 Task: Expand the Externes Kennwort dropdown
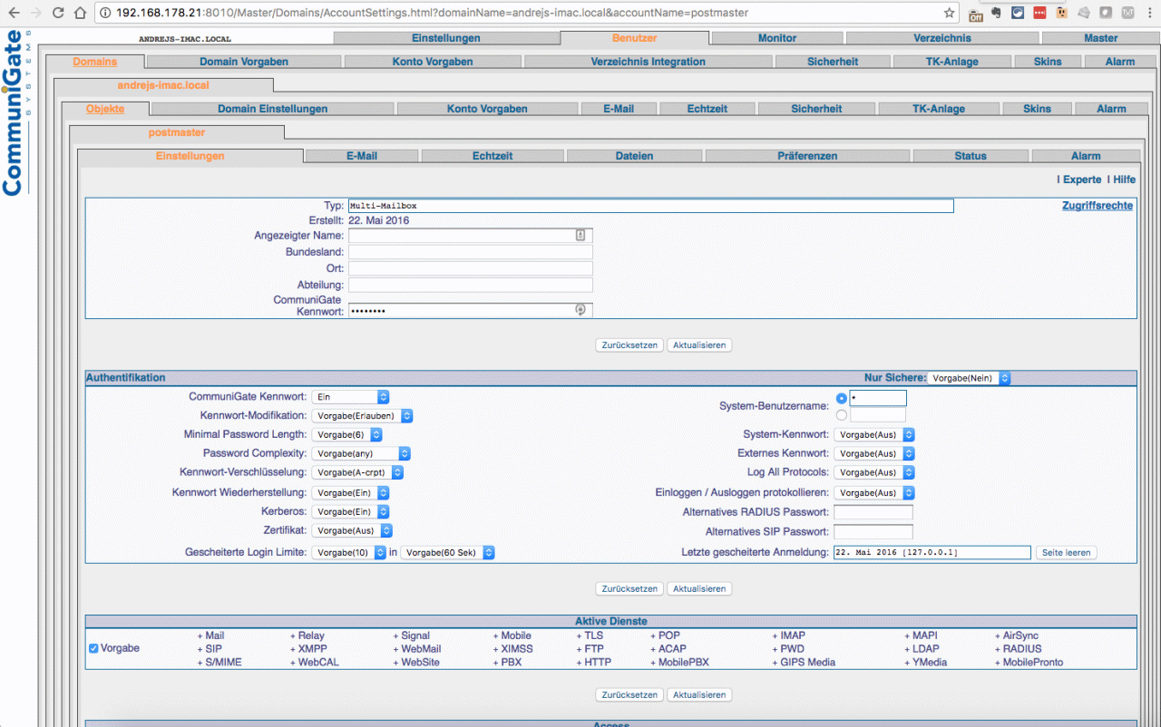(x=874, y=453)
